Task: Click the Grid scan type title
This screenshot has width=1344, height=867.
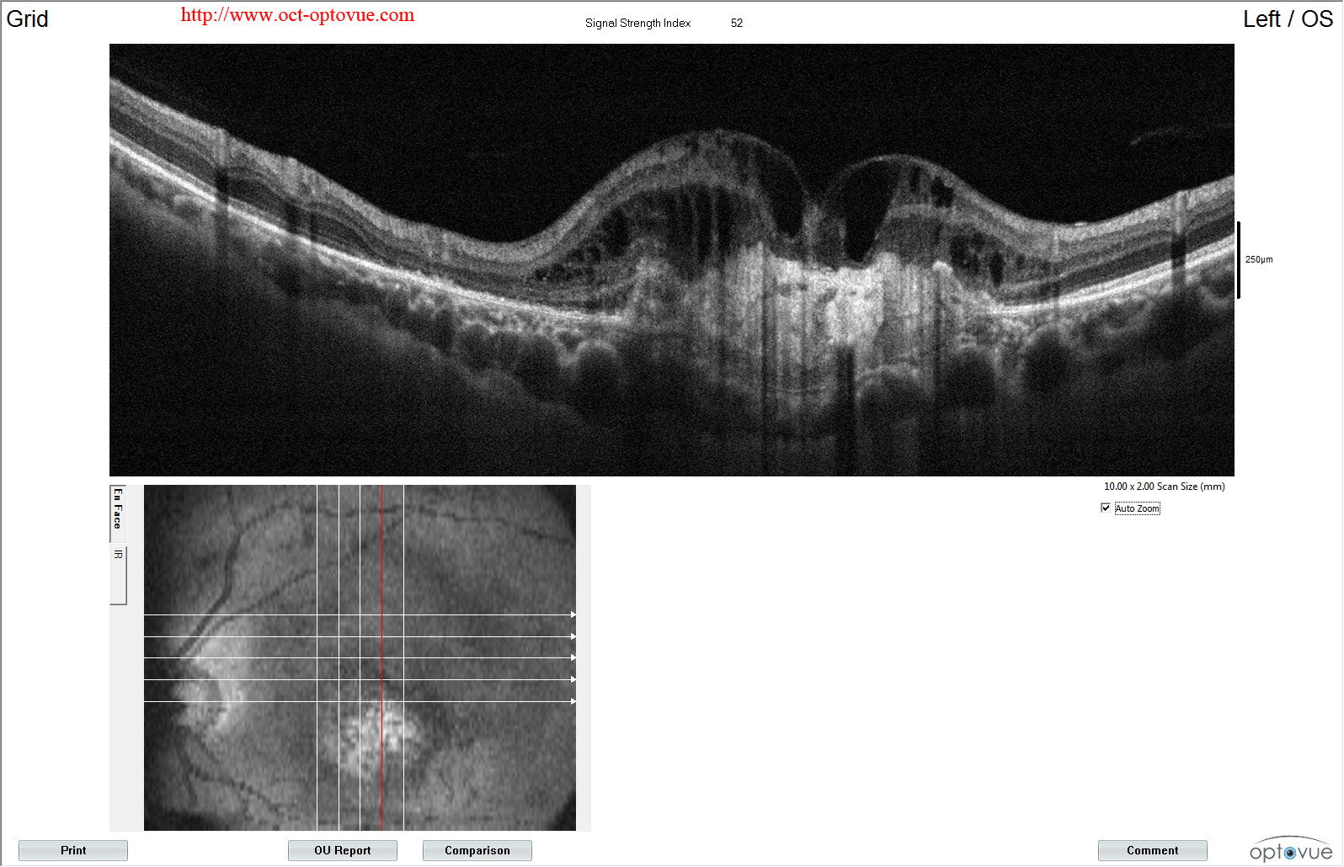Action: click(27, 19)
